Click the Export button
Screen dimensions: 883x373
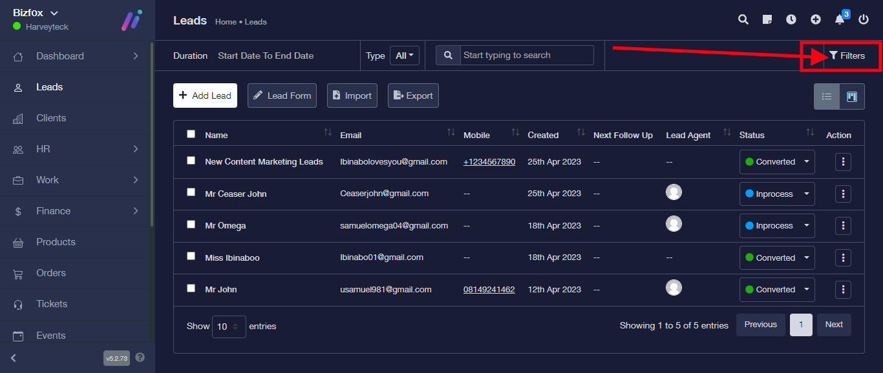[x=413, y=96]
